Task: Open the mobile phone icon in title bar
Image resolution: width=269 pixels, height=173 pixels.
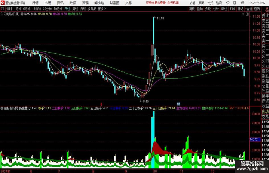Action: [235, 3]
